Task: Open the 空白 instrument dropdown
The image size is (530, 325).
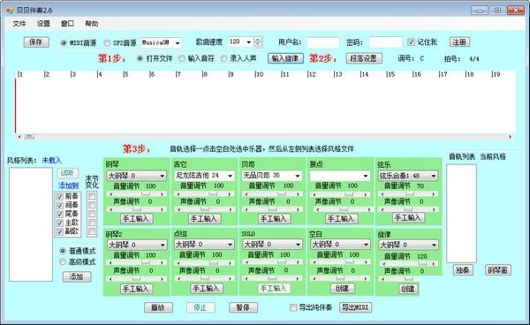Action: click(x=340, y=245)
